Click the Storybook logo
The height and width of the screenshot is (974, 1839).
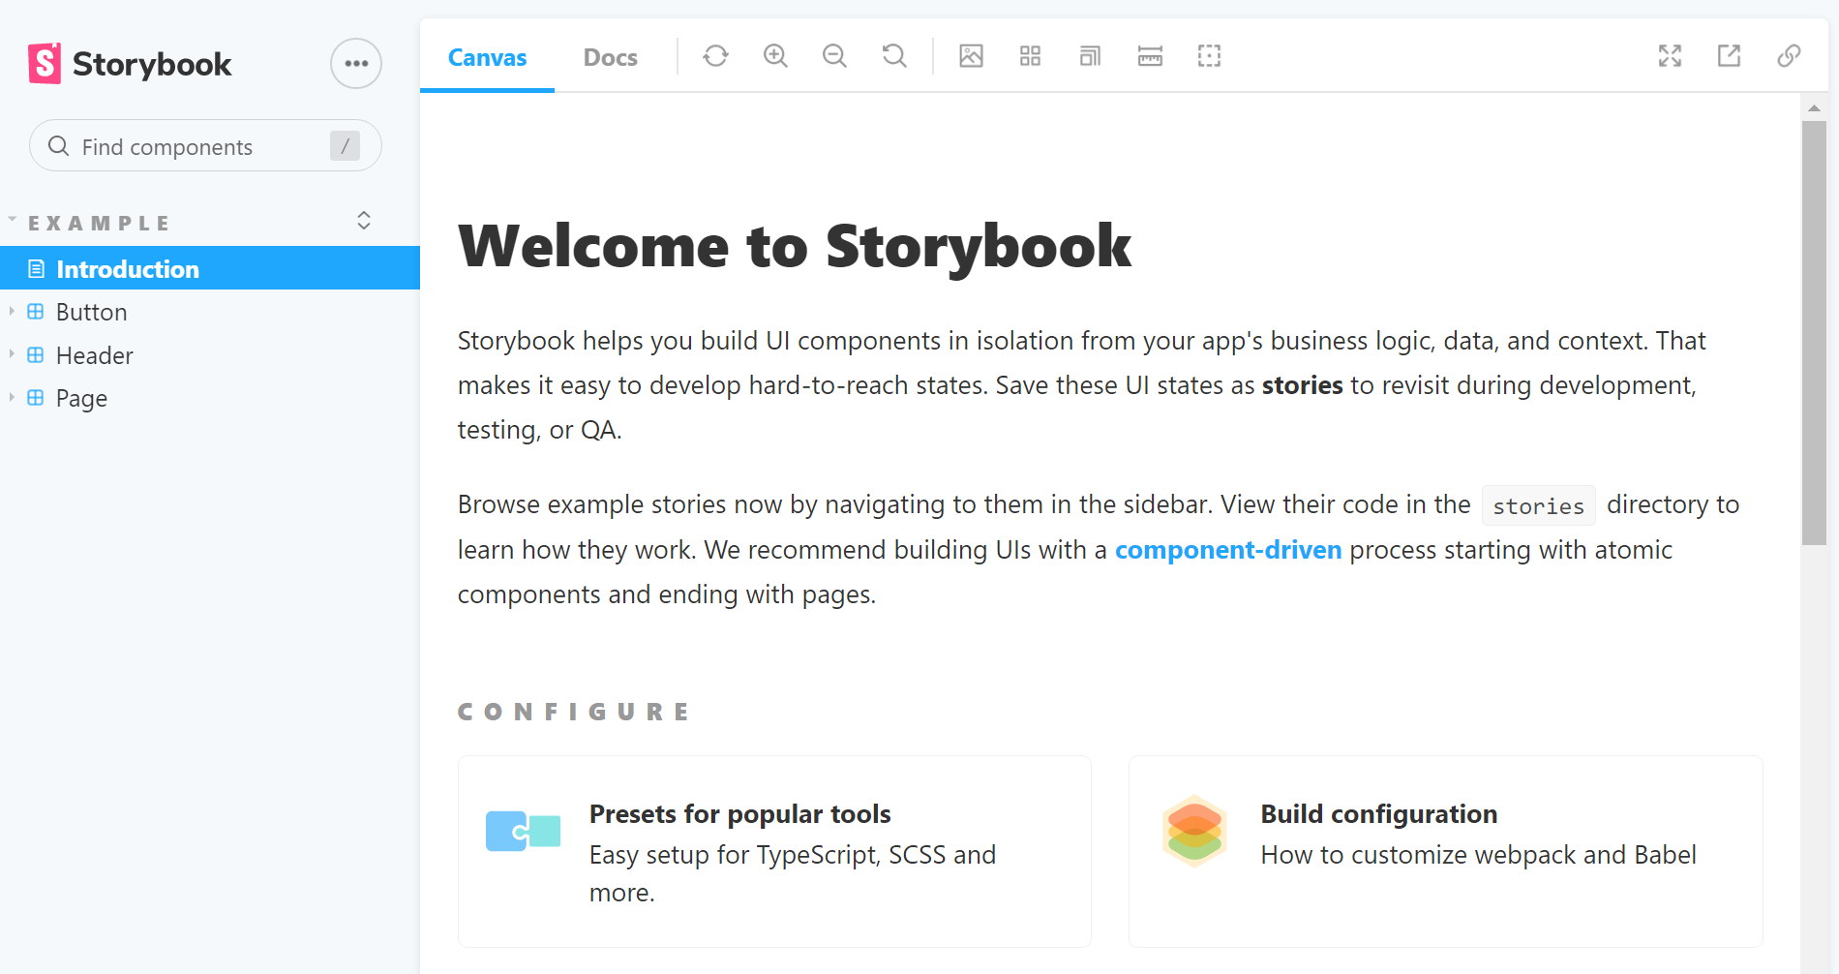[x=130, y=64]
